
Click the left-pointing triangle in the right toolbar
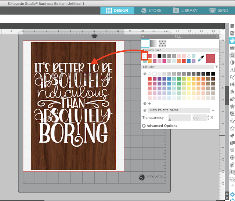coord(232,186)
